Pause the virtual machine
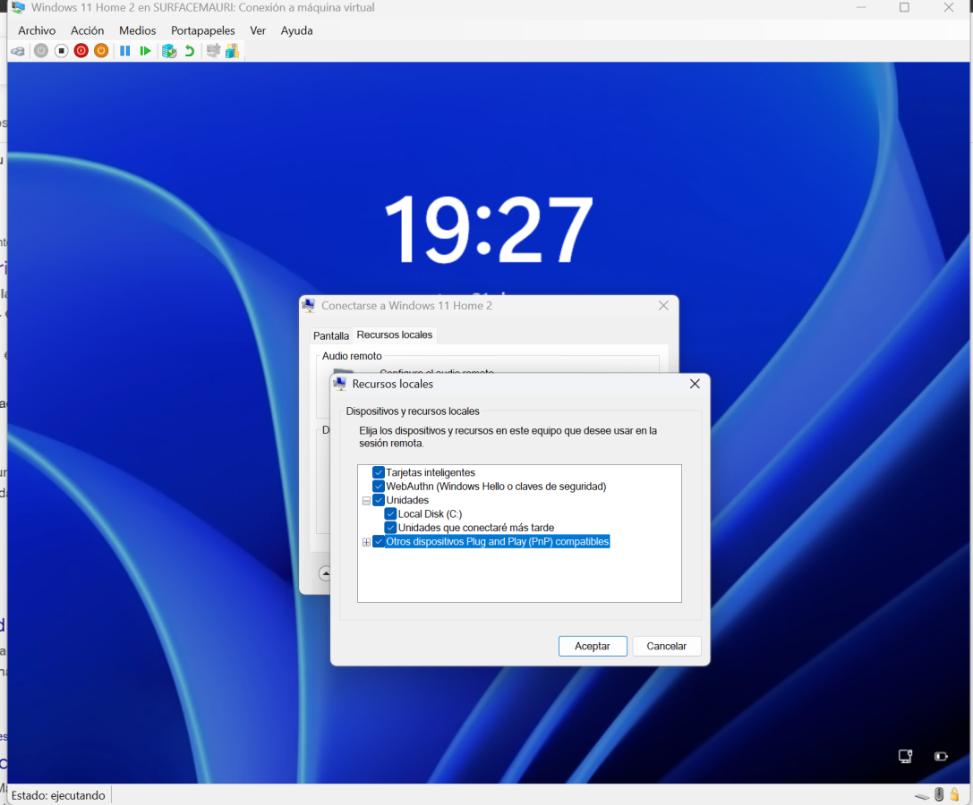Image resolution: width=973 pixels, height=805 pixels. [125, 51]
